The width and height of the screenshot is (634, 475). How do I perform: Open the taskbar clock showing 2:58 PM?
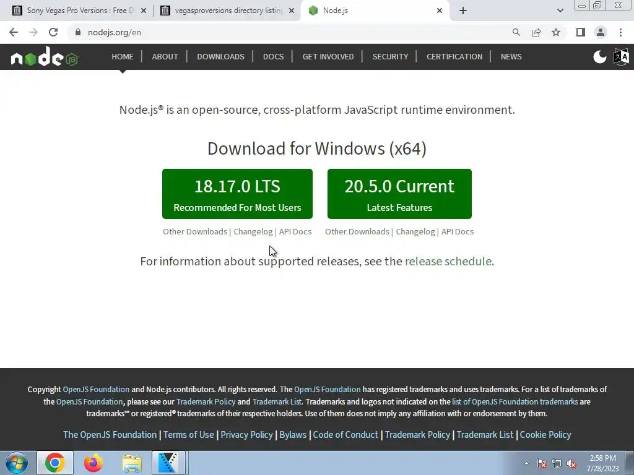point(603,463)
